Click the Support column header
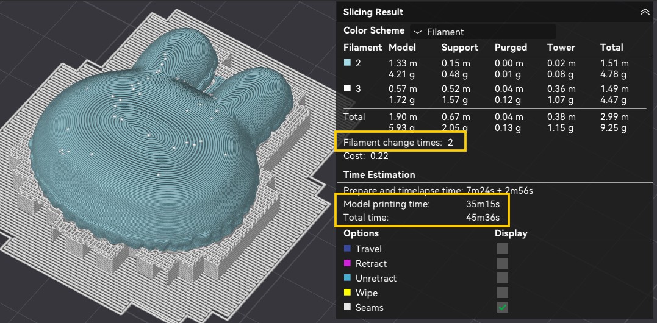The width and height of the screenshot is (657, 323). [459, 48]
